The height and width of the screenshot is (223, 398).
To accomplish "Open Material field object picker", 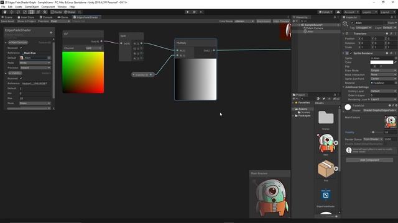I will [x=396, y=82].
